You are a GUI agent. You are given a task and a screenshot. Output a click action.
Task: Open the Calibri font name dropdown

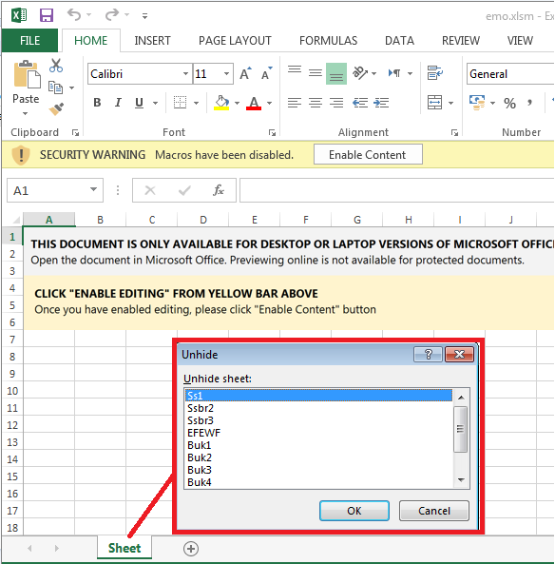pyautogui.click(x=185, y=74)
